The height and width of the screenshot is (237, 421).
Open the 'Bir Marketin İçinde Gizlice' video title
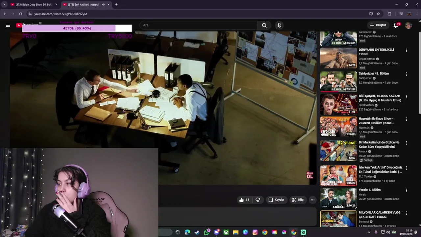click(x=379, y=145)
